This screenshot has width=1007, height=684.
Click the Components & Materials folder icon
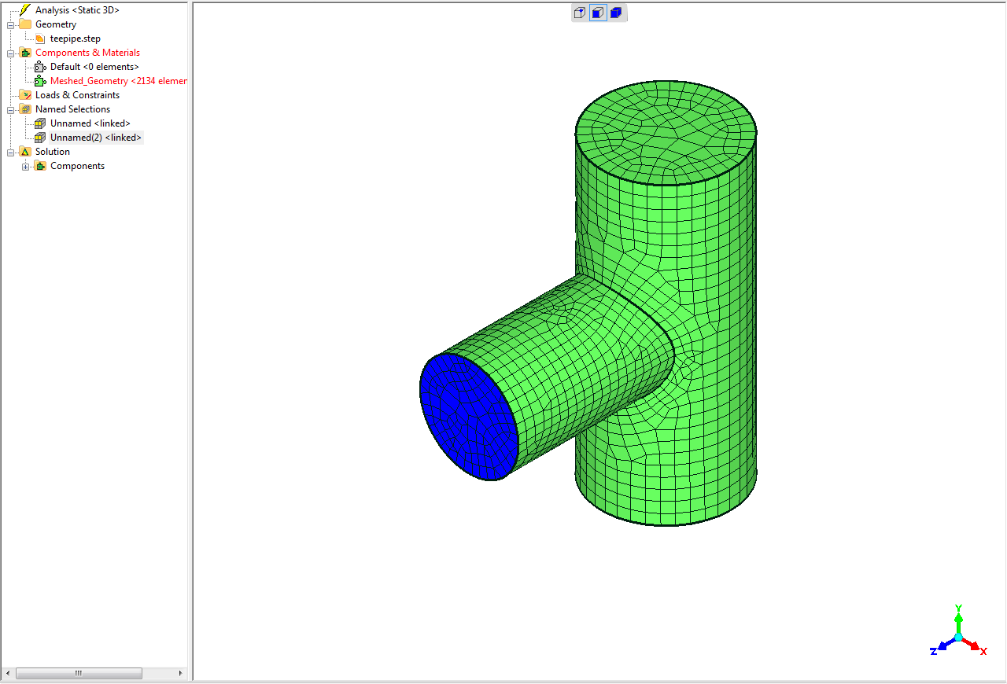[x=25, y=53]
